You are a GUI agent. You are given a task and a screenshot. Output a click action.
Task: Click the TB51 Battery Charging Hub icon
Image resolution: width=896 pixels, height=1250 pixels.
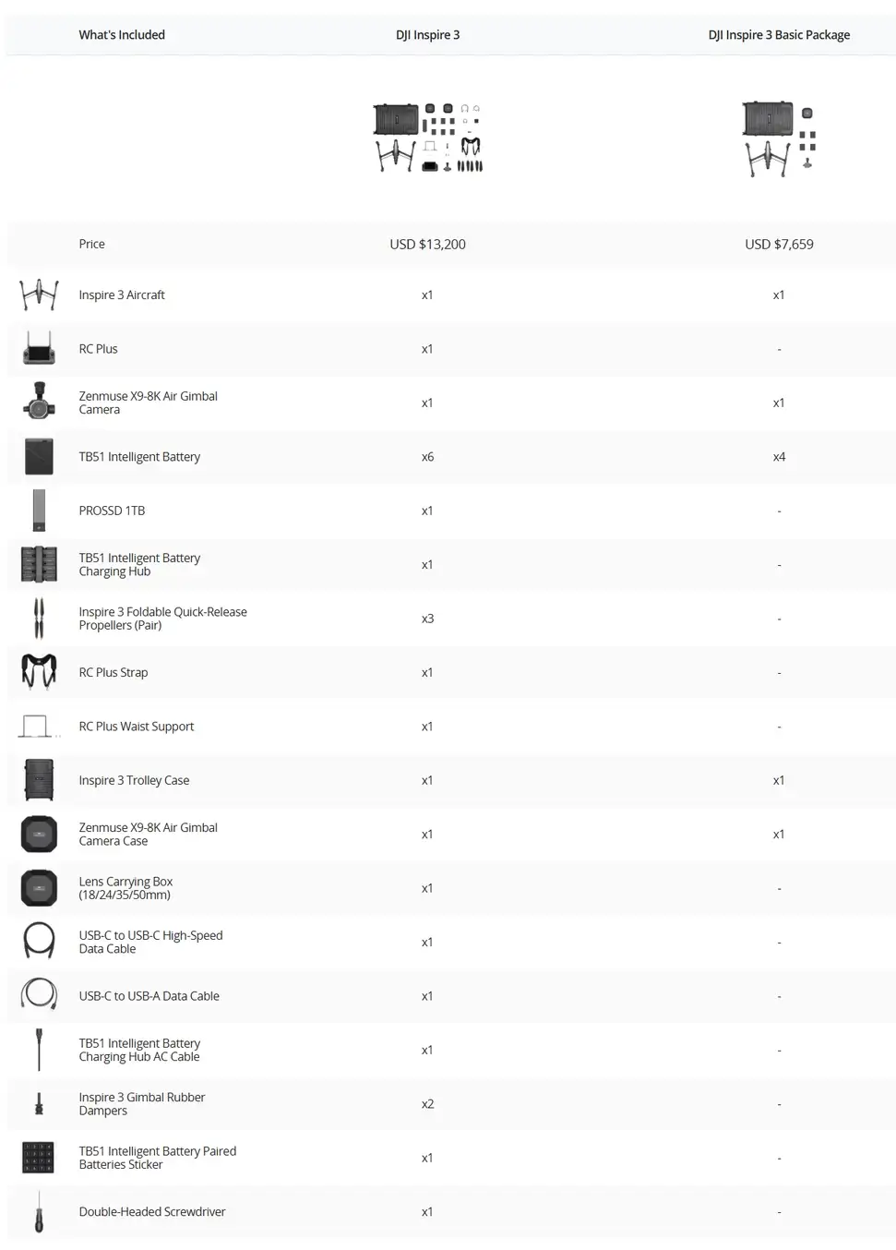[x=39, y=565]
